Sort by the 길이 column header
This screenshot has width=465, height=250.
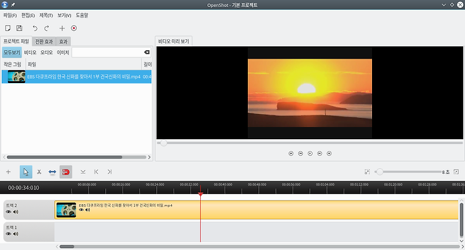click(x=147, y=64)
